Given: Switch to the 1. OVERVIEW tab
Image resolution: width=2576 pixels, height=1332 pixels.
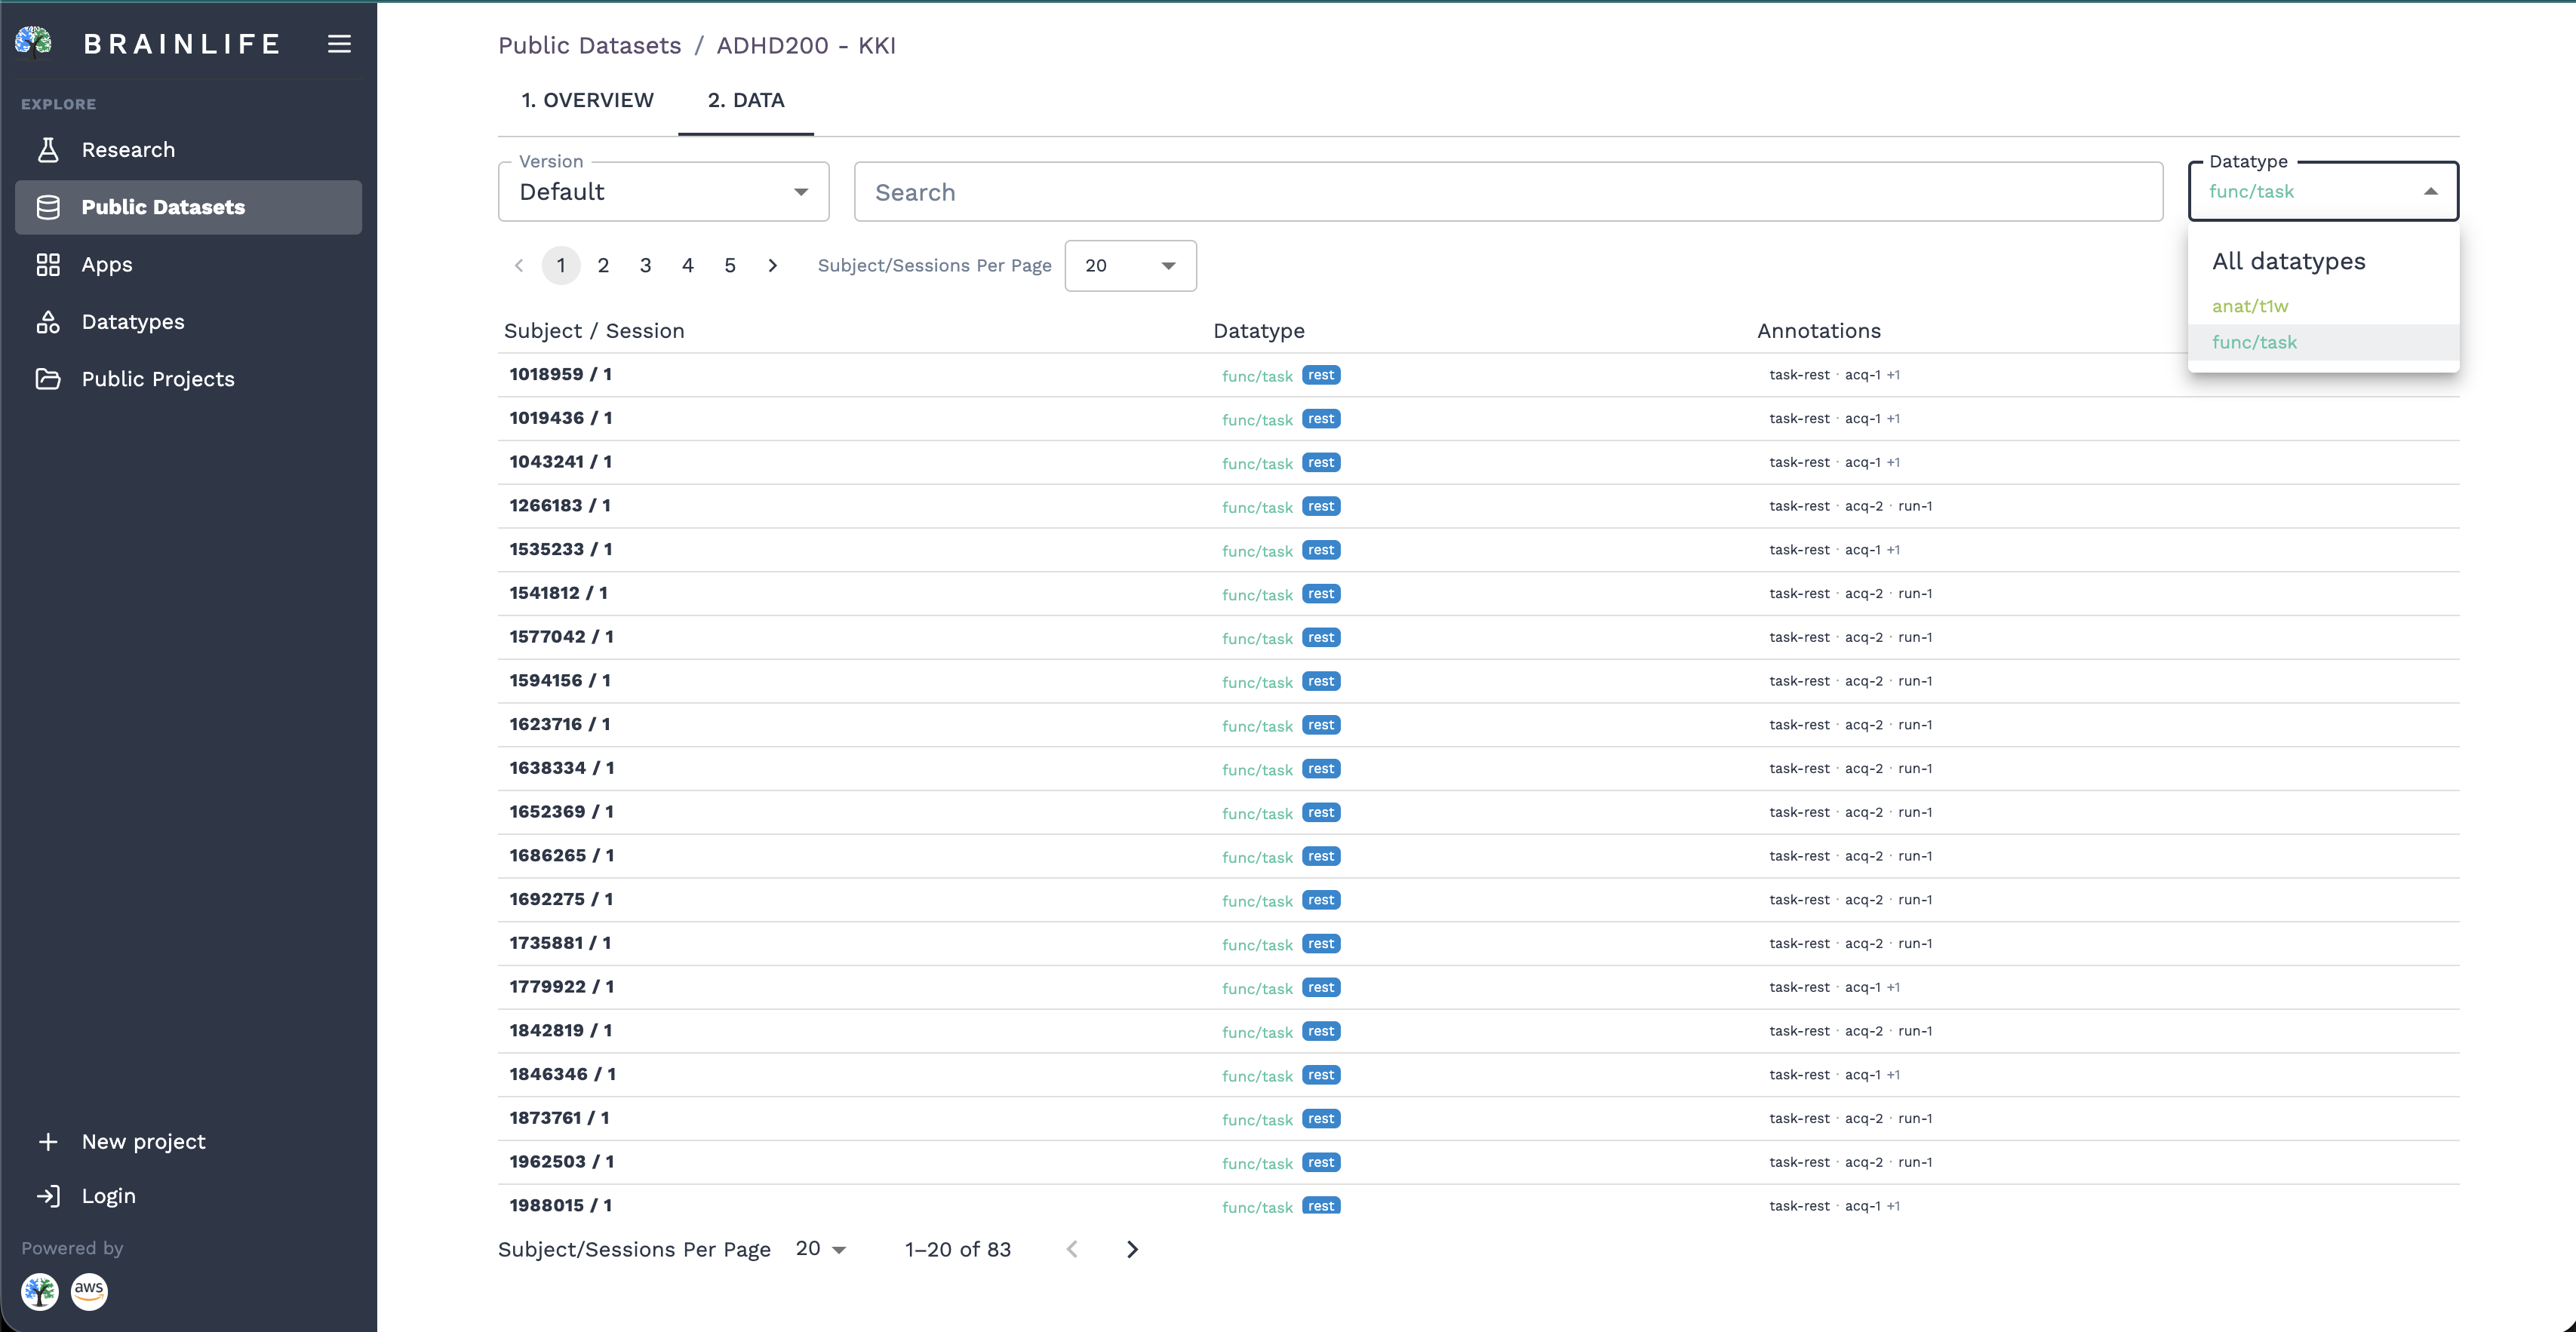Looking at the screenshot, I should (587, 100).
